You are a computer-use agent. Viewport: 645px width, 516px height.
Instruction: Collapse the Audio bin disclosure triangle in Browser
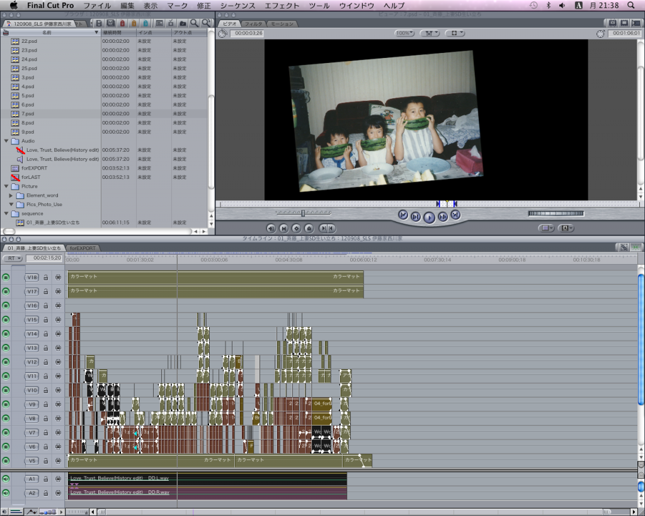coord(5,141)
